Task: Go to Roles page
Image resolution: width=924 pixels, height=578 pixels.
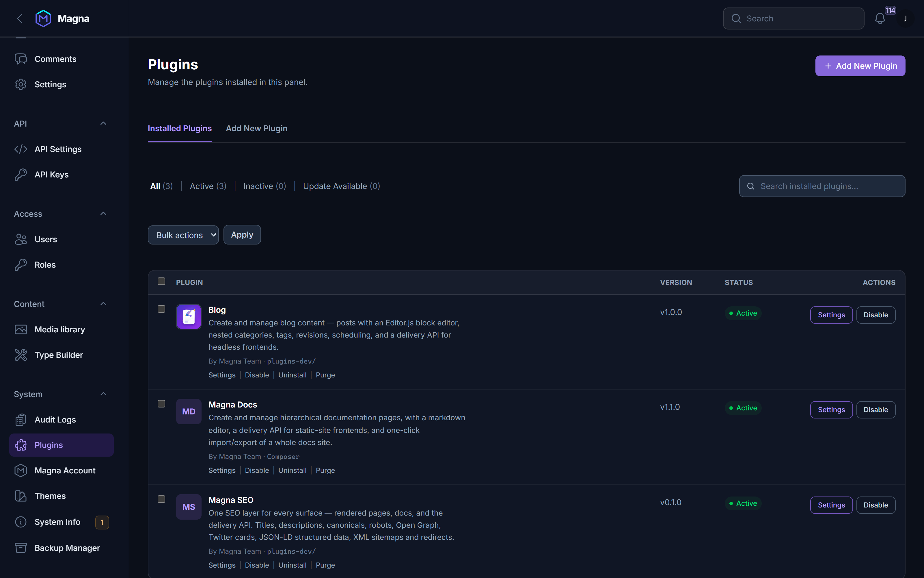Action: 62,264
